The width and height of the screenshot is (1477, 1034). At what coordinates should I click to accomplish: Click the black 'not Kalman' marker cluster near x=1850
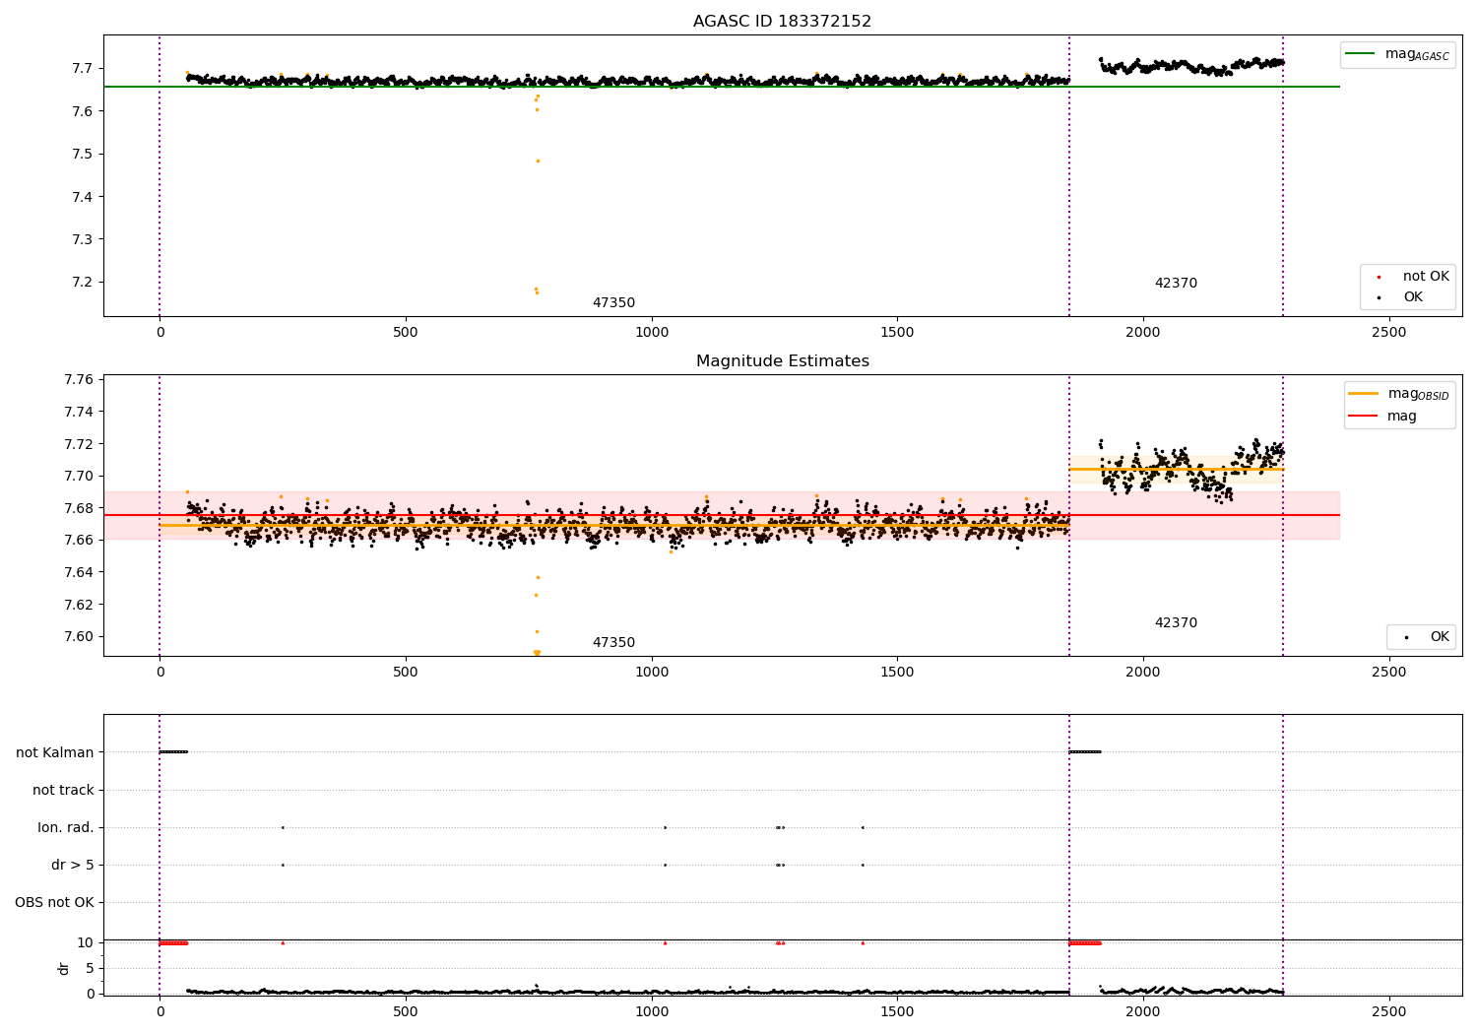pos(1085,751)
